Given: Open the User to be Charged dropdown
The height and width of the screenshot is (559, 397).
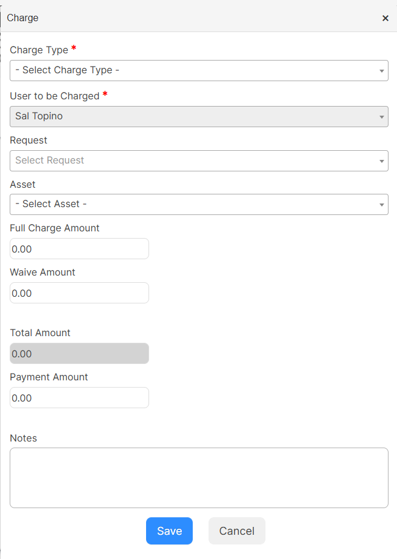Looking at the screenshot, I should point(199,116).
